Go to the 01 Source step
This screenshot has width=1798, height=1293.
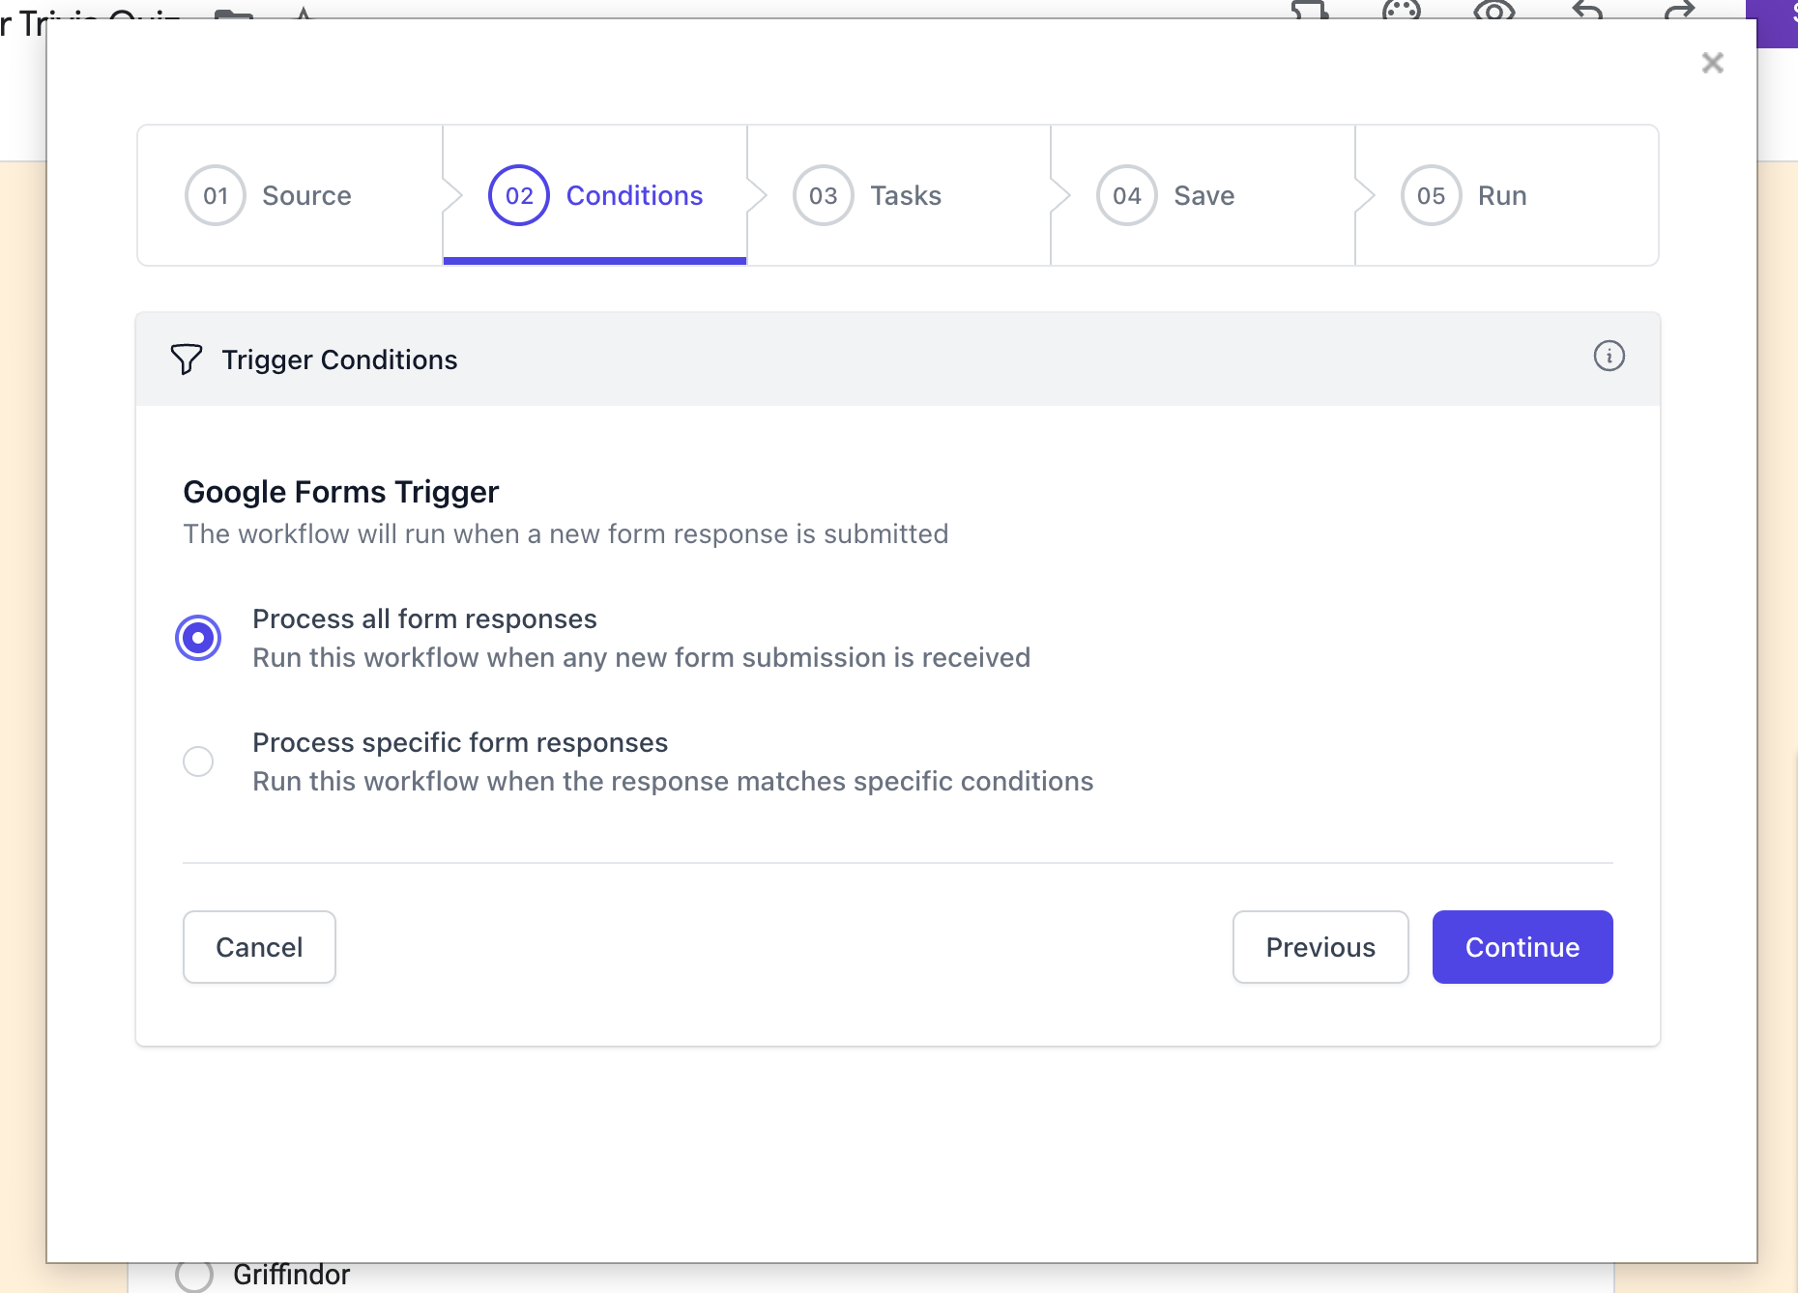tap(289, 196)
